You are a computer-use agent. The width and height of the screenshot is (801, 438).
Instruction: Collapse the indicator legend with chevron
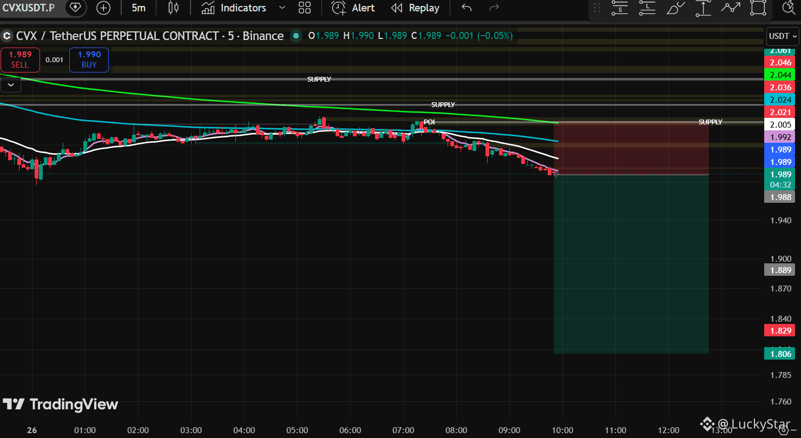click(x=10, y=84)
